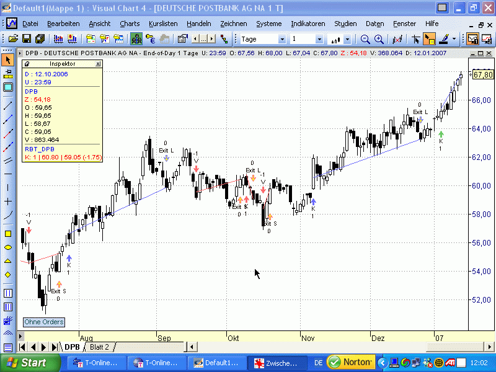The height and width of the screenshot is (372, 496).
Task: Select the cyan filled rectangle tool
Action: pos(8,87)
